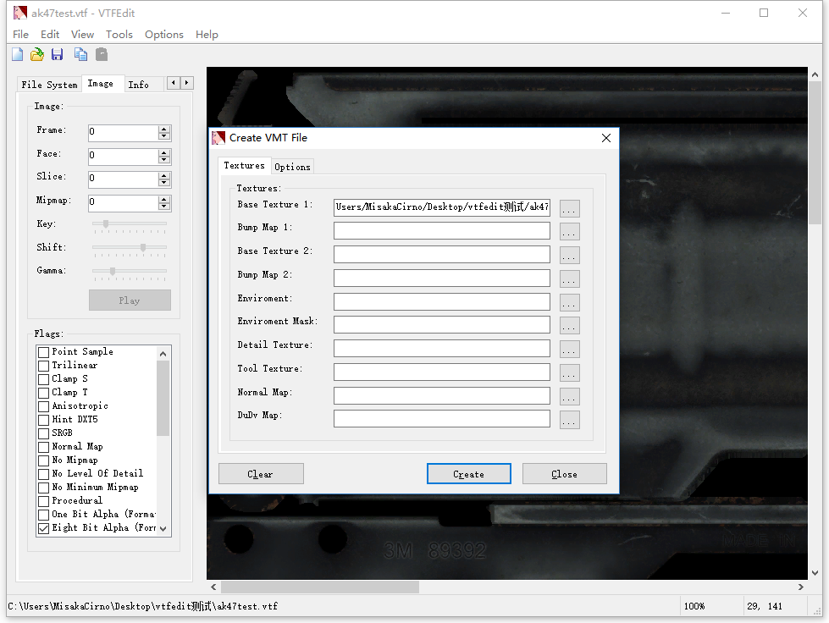Click image vertical scrollbar up arrow

coord(815,75)
